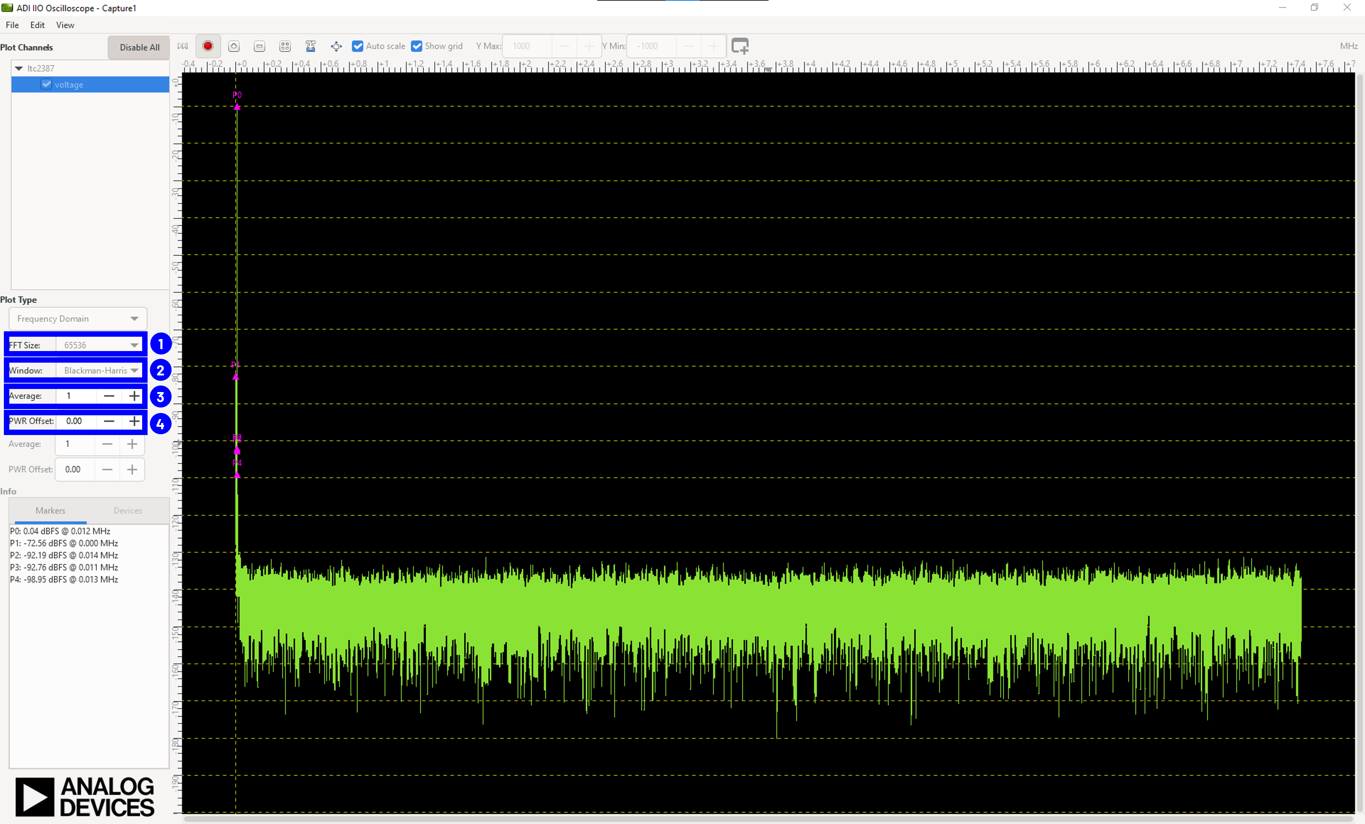The image size is (1365, 824).
Task: Click the Info section heading
Action: pyautogui.click(x=8, y=491)
